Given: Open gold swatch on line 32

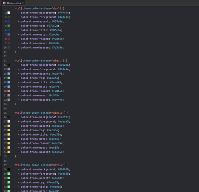Looking at the screenshot, I should 9,143.
